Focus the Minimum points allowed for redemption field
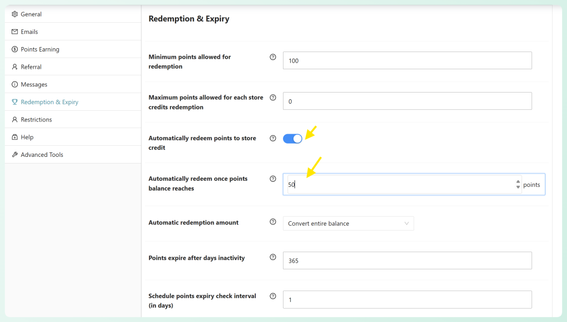The image size is (567, 322). (407, 60)
